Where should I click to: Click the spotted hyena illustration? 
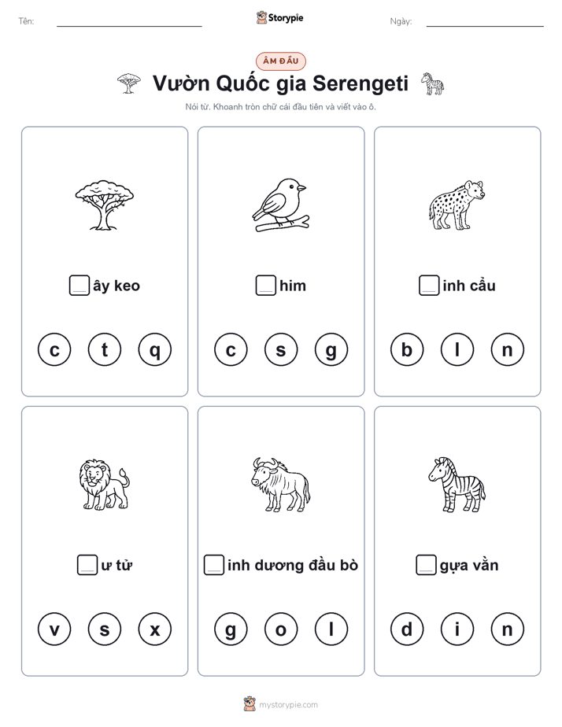[457, 205]
